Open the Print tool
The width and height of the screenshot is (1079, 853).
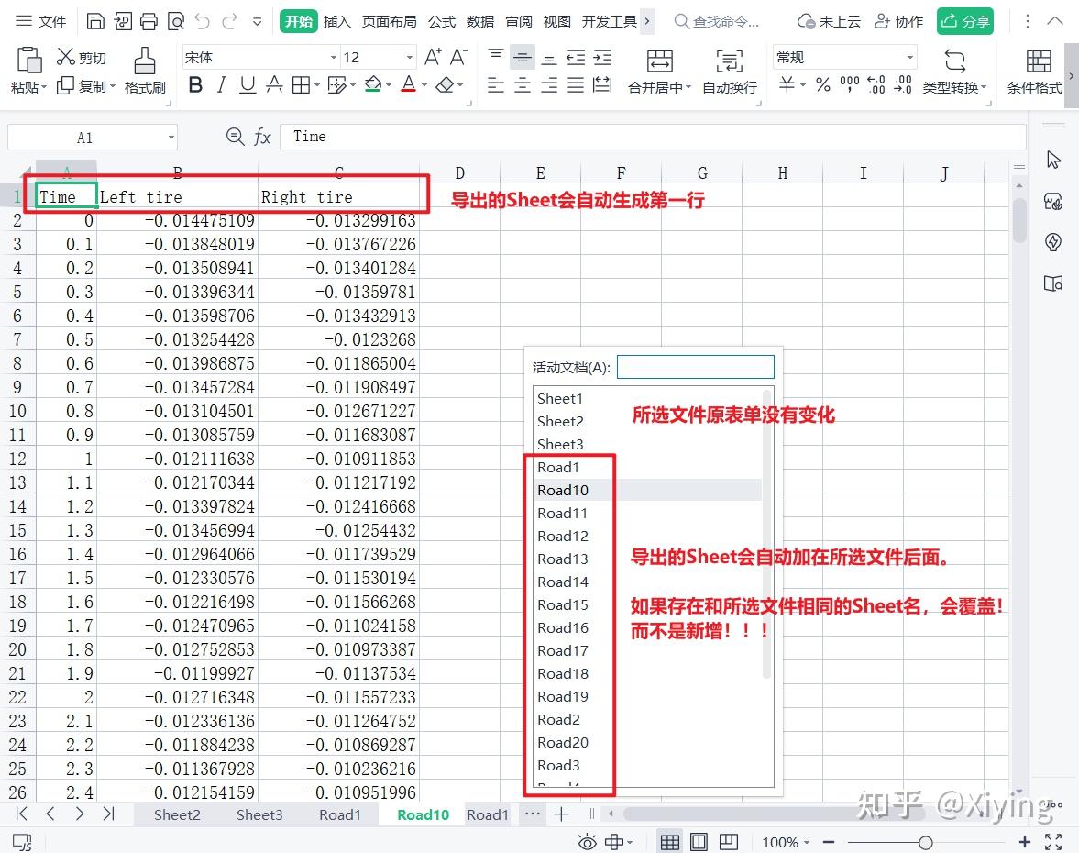pos(148,20)
